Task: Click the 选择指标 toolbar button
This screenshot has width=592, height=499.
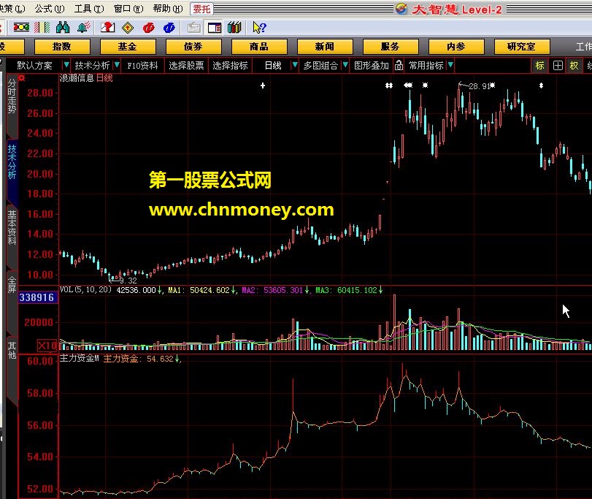Action: [x=230, y=65]
